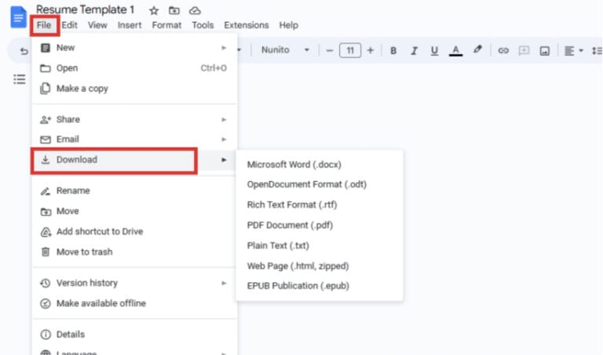Click the Google Docs home icon

click(19, 17)
